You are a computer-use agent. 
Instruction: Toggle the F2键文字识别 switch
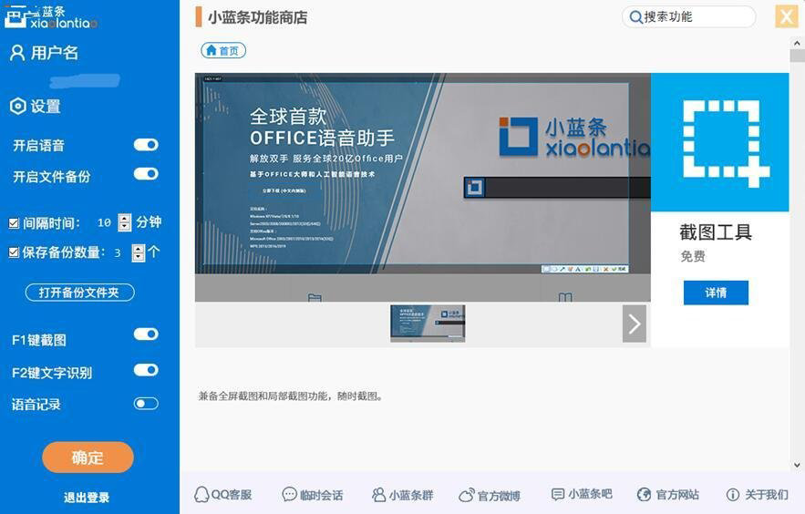click(x=146, y=370)
